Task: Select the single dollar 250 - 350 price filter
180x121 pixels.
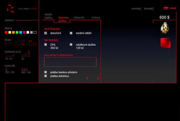Action: click(7, 69)
